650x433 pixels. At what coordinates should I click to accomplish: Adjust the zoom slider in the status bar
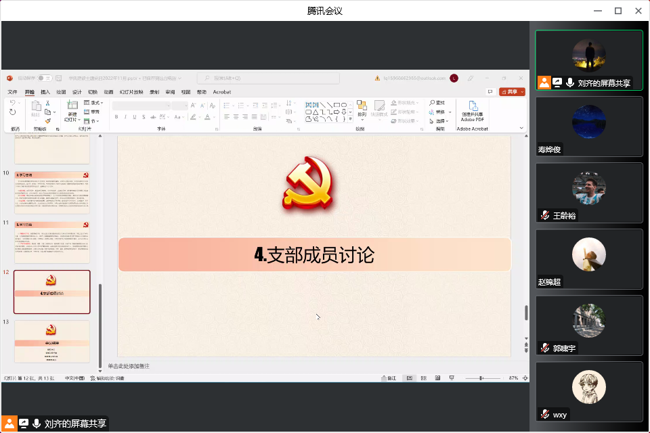[x=481, y=378]
